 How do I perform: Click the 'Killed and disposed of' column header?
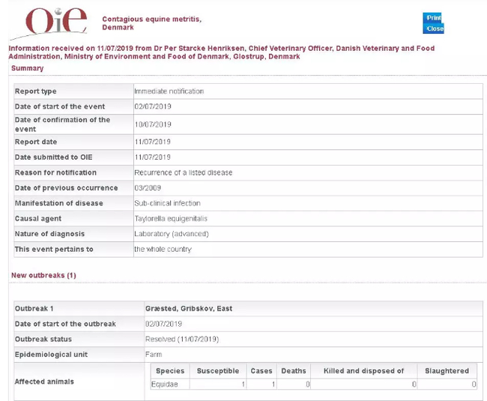(363, 371)
